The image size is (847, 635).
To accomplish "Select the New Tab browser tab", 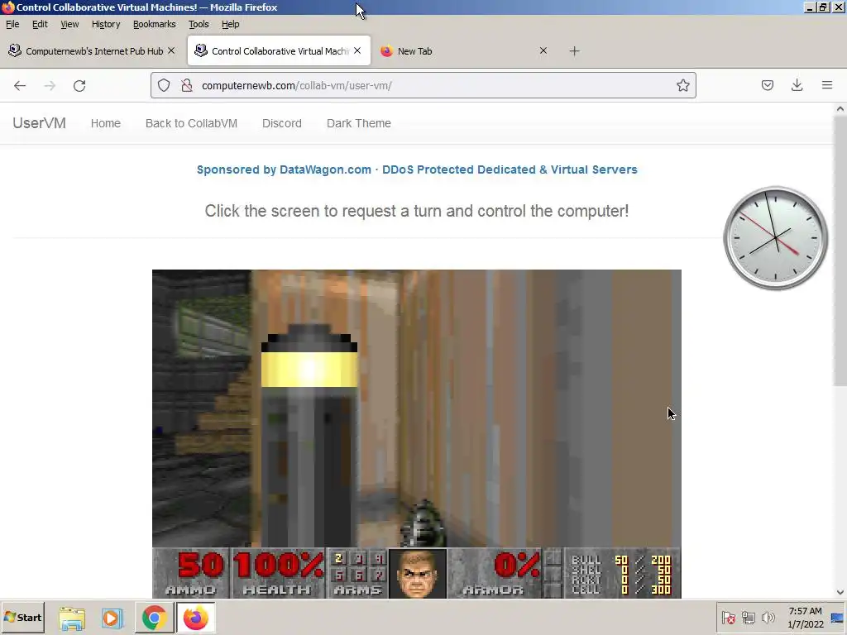I will click(x=463, y=50).
